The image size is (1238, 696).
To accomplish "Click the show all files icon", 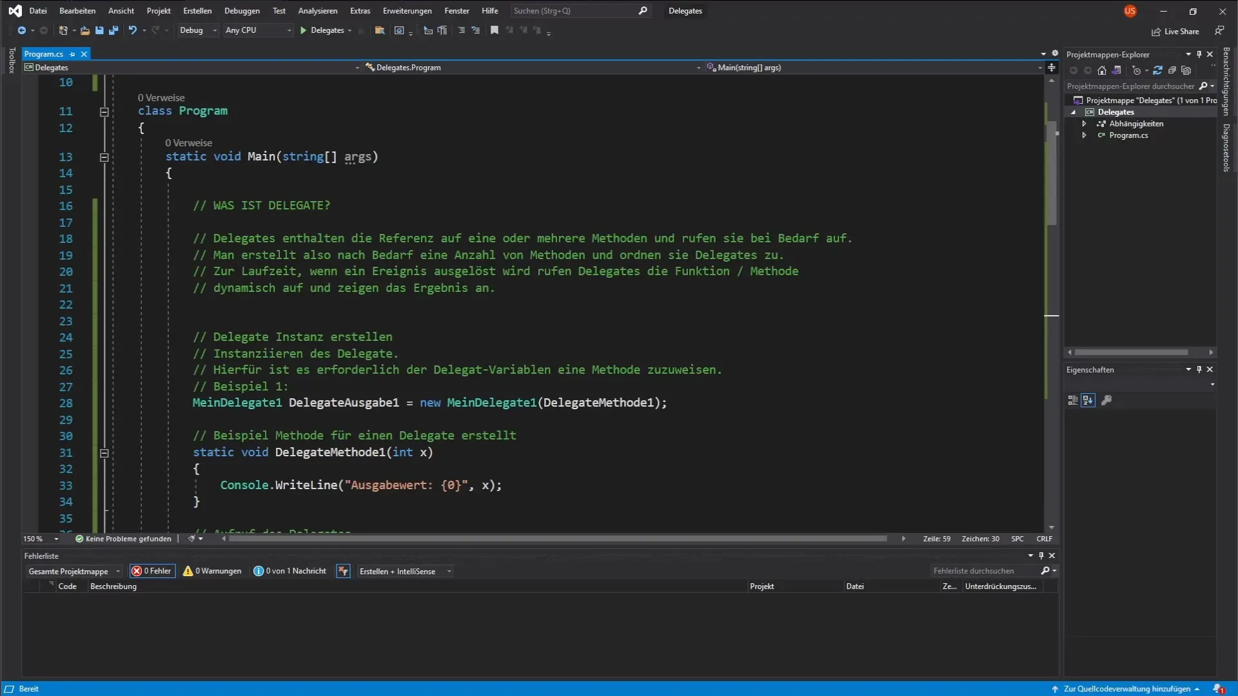I will click(x=1186, y=71).
